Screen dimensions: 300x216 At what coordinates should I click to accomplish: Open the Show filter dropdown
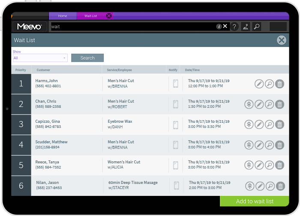(x=40, y=58)
